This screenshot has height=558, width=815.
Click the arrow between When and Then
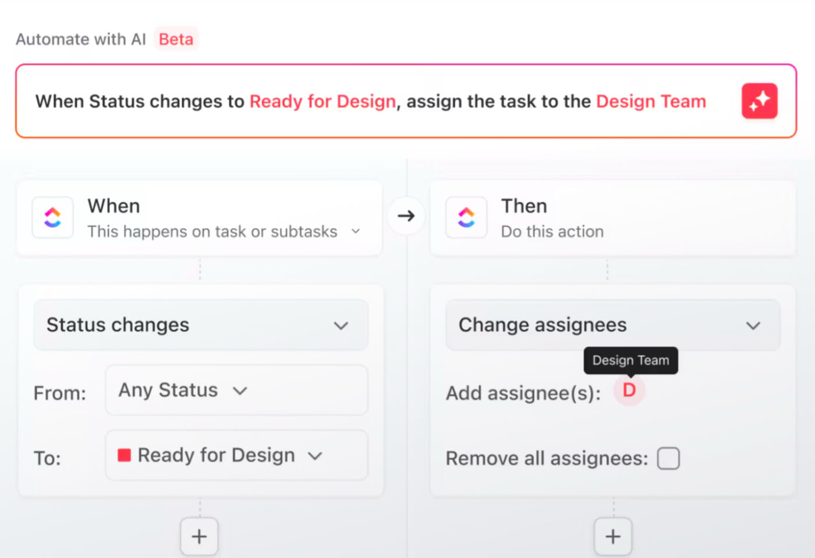point(406,216)
